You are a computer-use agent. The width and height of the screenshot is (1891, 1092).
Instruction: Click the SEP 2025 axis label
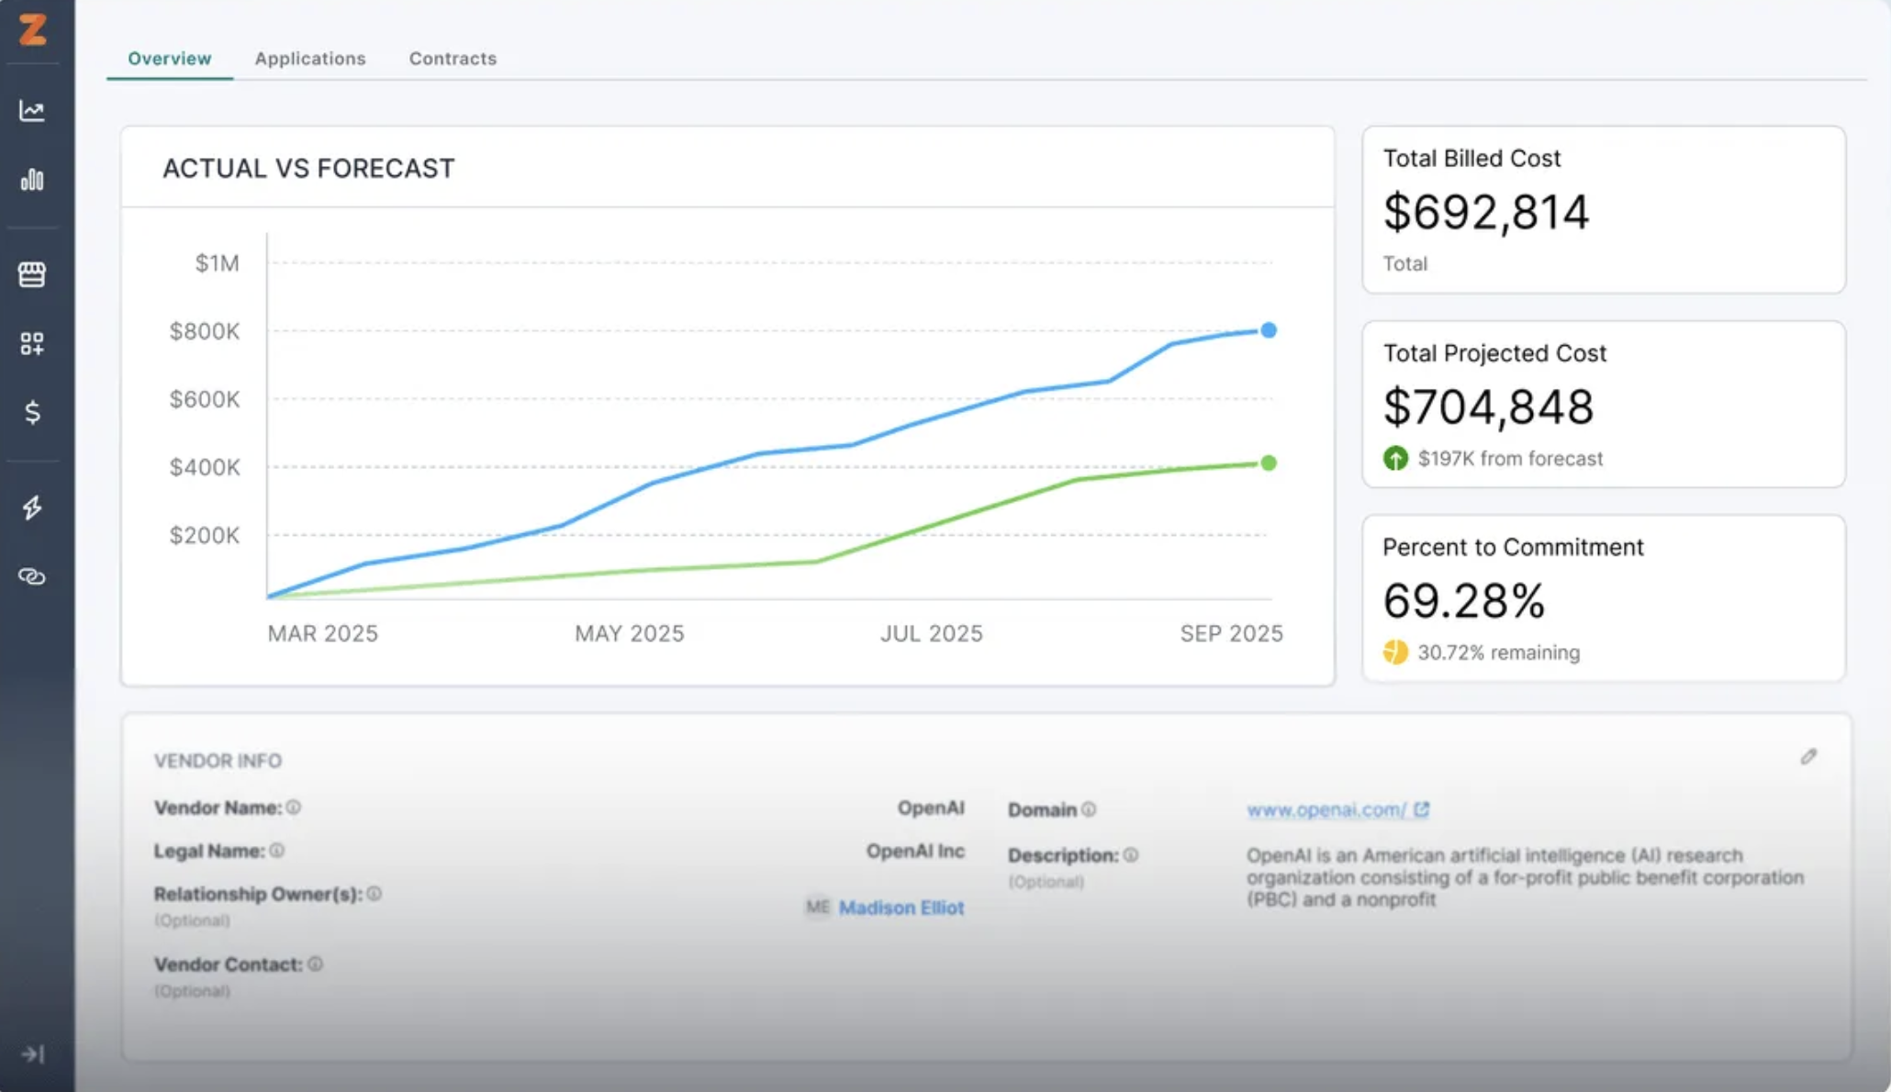tap(1231, 633)
